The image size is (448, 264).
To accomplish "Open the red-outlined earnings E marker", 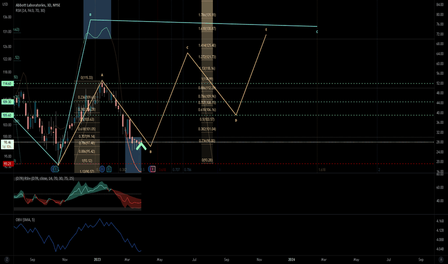I will (153, 169).
